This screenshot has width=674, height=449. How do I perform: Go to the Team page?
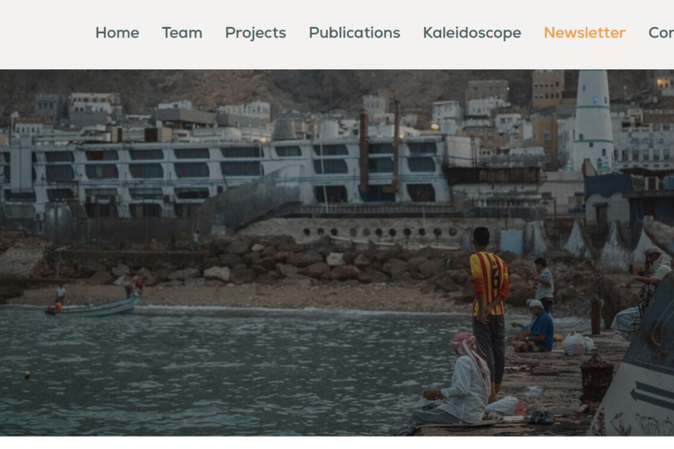coord(182,33)
